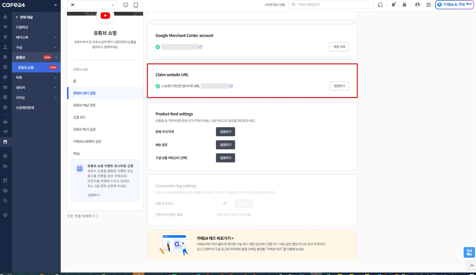Open the palette design icon
Image resolution: width=476 pixels, height=275 pixels.
5,77
